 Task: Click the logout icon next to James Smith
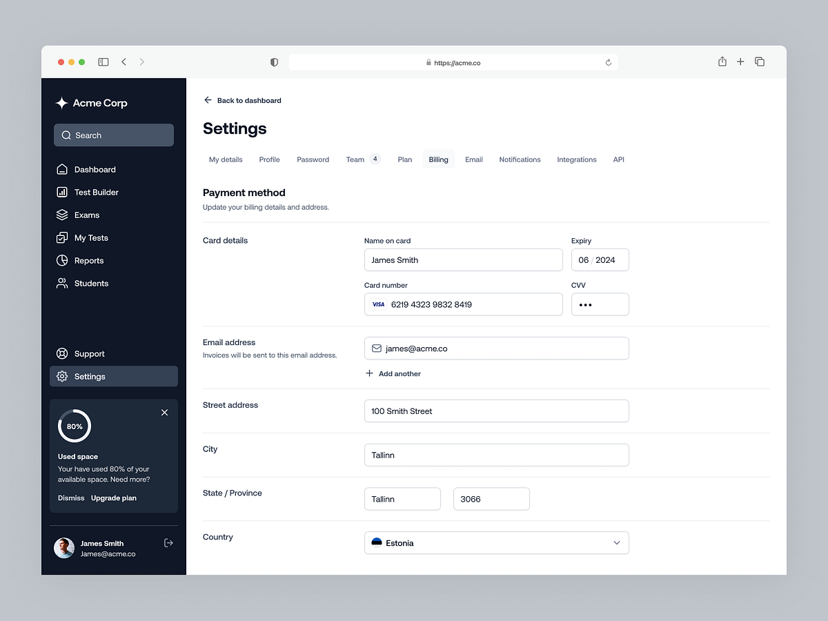(168, 543)
